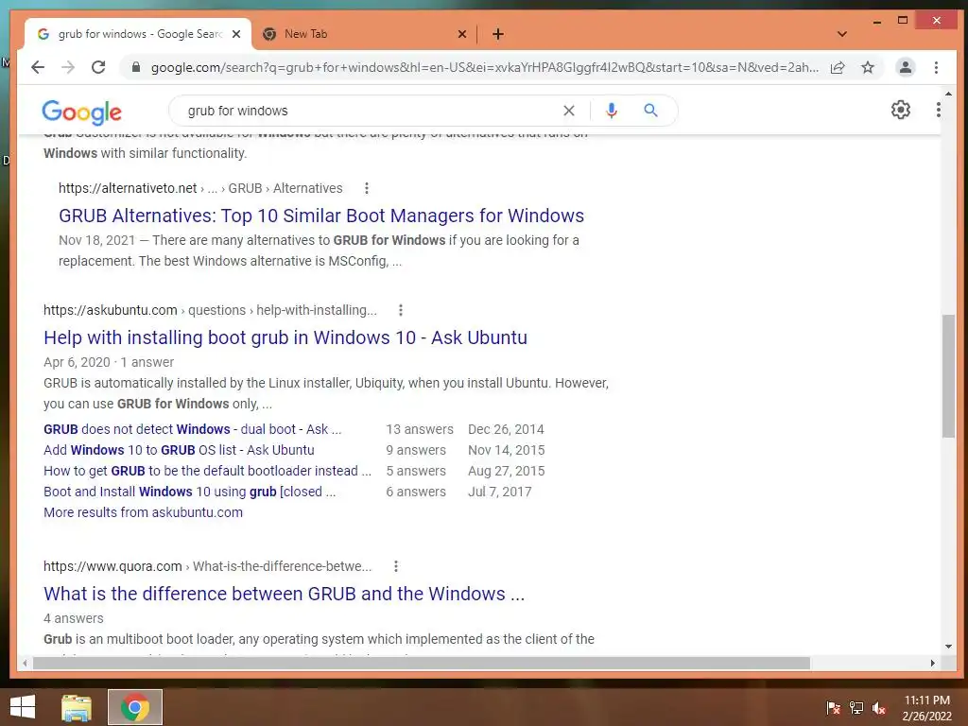Open Google quick settings gear
The width and height of the screenshot is (968, 726).
click(901, 110)
